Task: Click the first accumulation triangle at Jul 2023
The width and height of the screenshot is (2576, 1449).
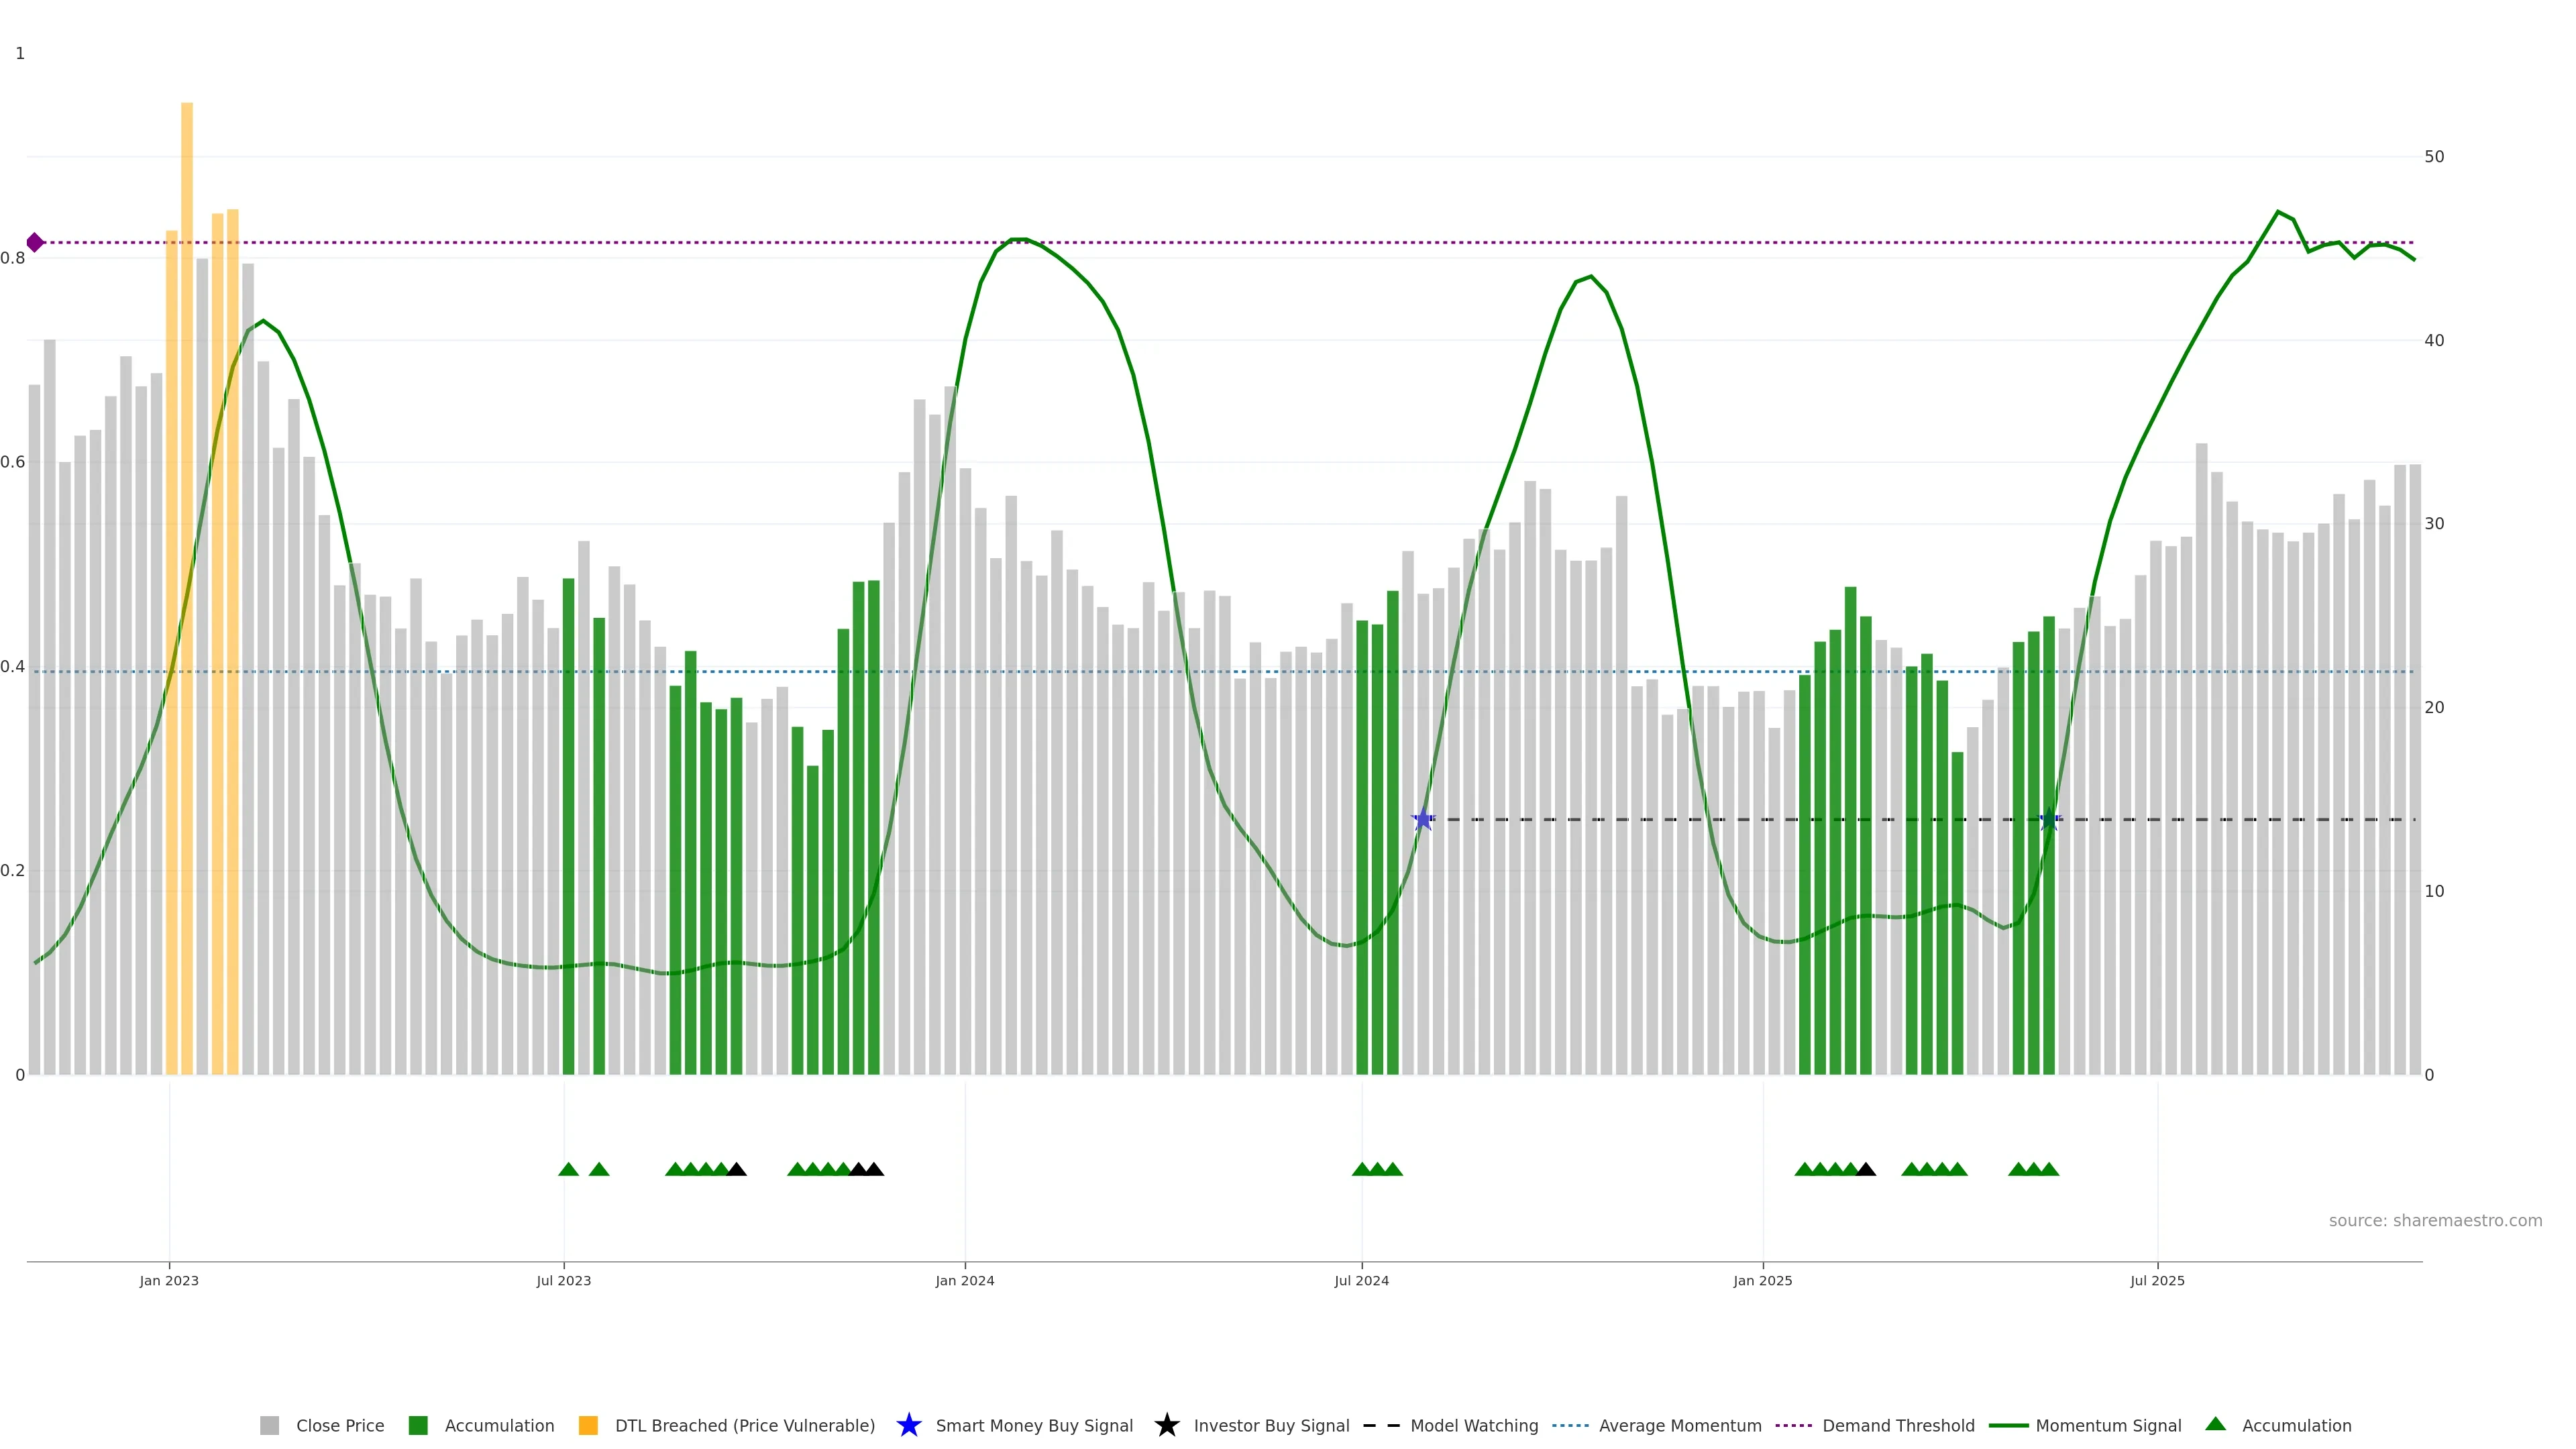Action: 568,1169
